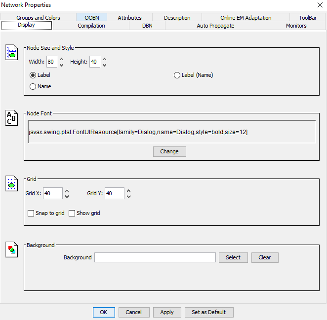Toggle the Show grid checkbox
The height and width of the screenshot is (320, 327).
pyautogui.click(x=72, y=213)
